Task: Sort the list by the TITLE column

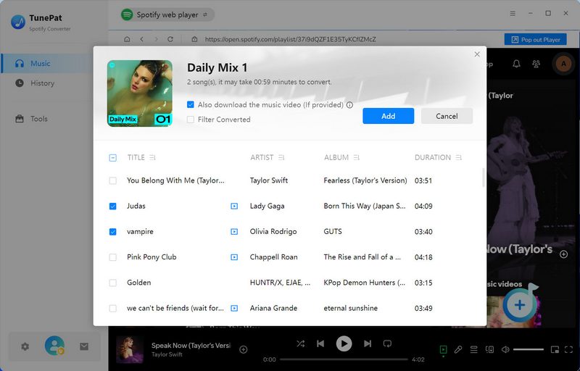Action: click(x=152, y=158)
